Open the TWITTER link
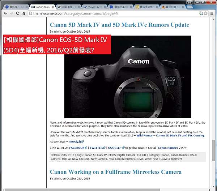 coord(96,148)
